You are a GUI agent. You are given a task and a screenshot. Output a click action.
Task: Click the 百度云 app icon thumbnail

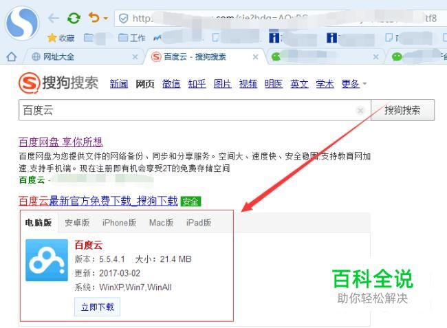[x=47, y=260]
